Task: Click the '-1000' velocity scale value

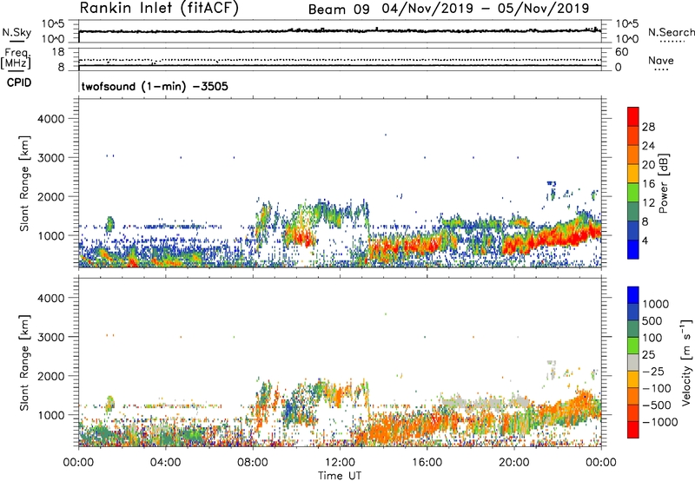Action: point(659,422)
